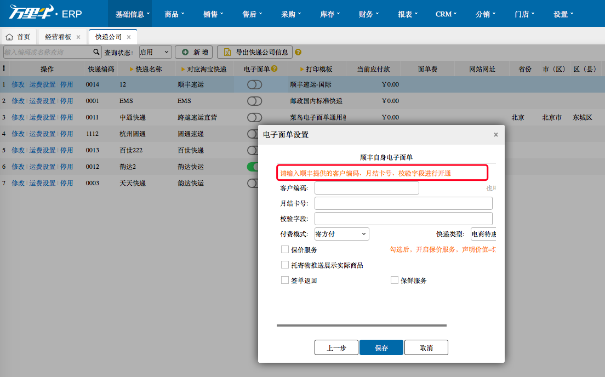Expand the 采购 menu
Screen dimensions: 605x377
(292, 14)
